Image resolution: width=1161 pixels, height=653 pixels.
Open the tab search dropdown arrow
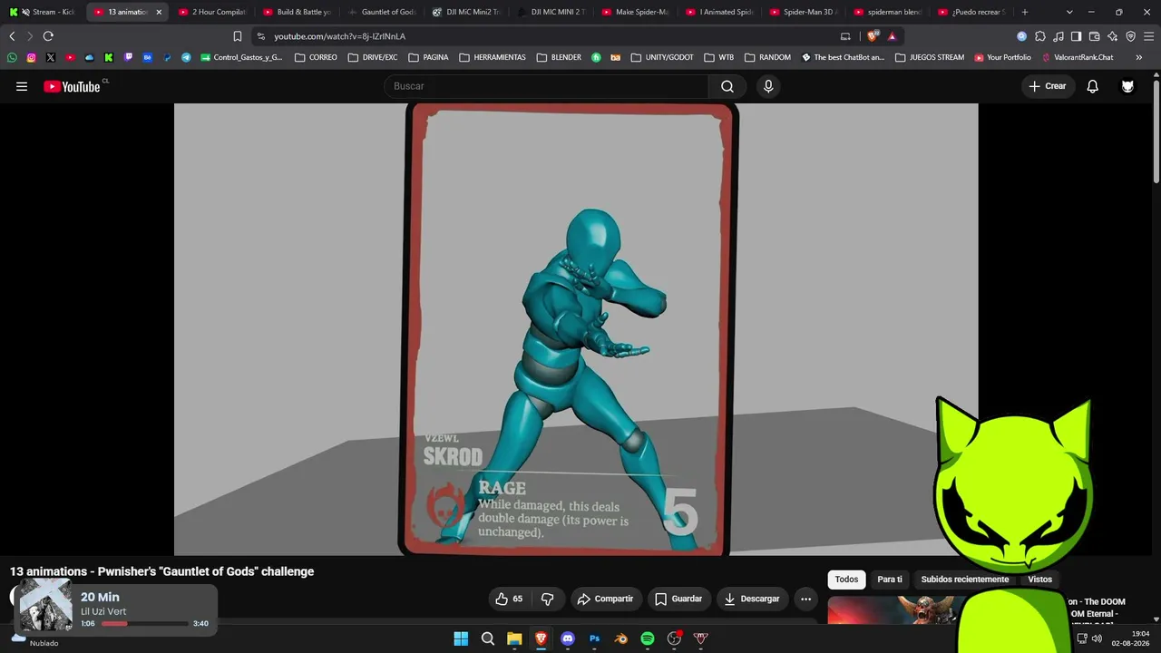(x=1069, y=12)
